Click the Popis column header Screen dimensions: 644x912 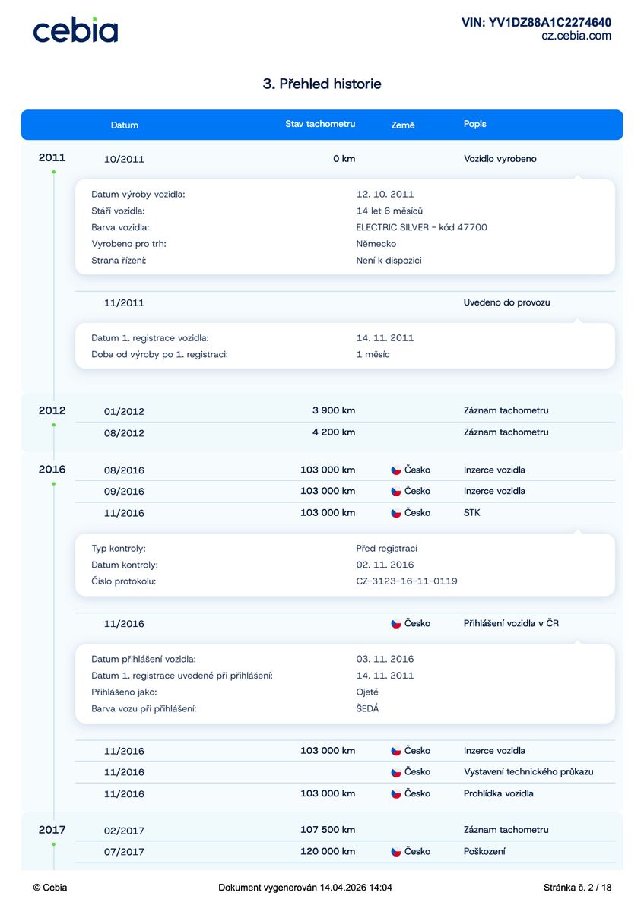coord(474,124)
